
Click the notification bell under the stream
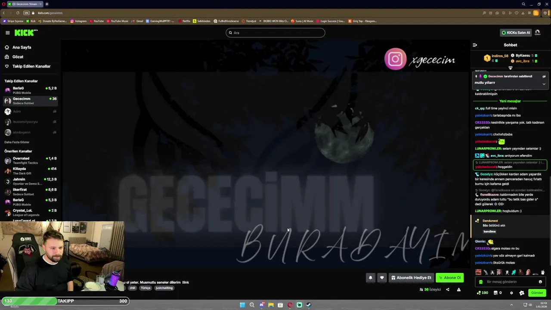(x=370, y=278)
